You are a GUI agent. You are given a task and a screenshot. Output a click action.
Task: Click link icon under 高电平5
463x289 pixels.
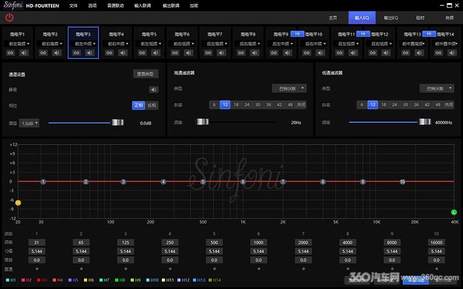pyautogui.click(x=142, y=53)
